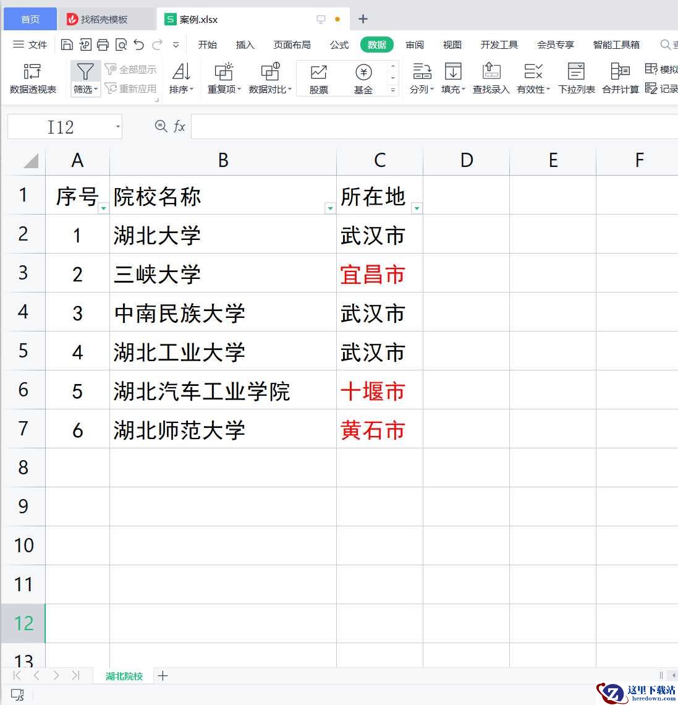Switch to the 视图 ribbon tab
Viewport: 678px width, 705px height.
tap(452, 45)
